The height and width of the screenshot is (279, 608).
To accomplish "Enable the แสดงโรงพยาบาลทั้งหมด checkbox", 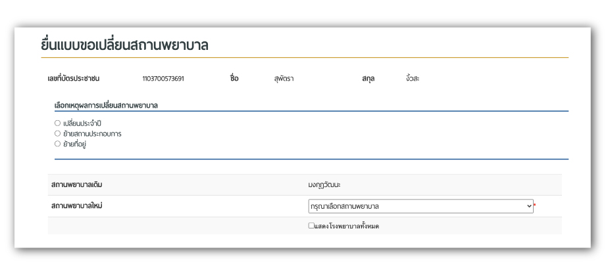I will [312, 226].
